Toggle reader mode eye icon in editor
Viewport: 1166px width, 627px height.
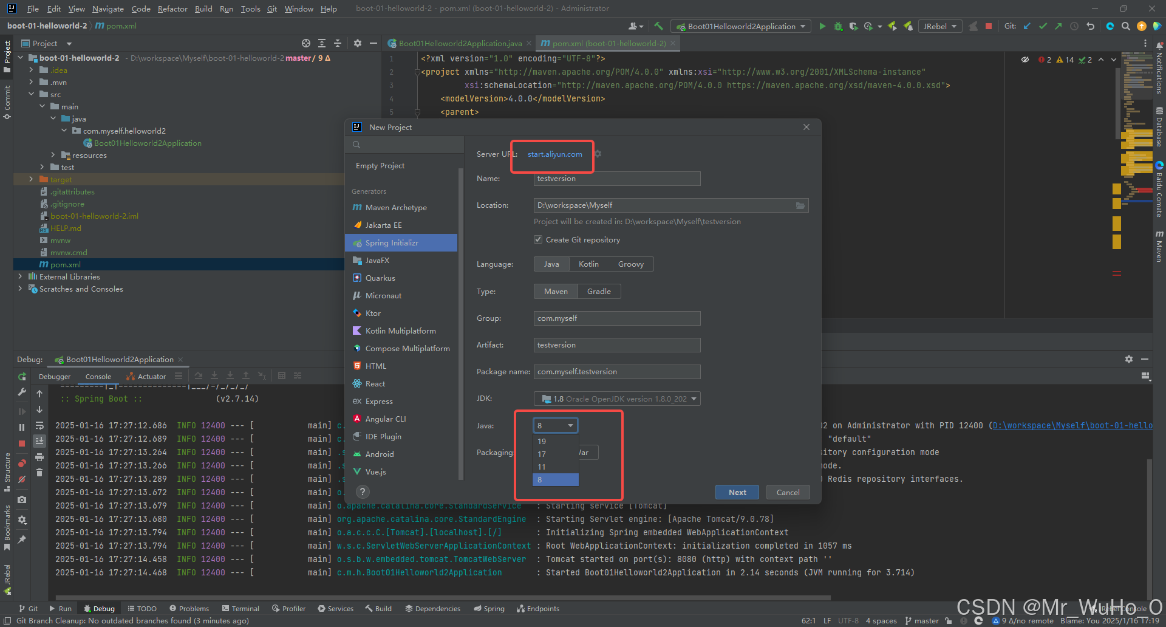pos(1025,60)
